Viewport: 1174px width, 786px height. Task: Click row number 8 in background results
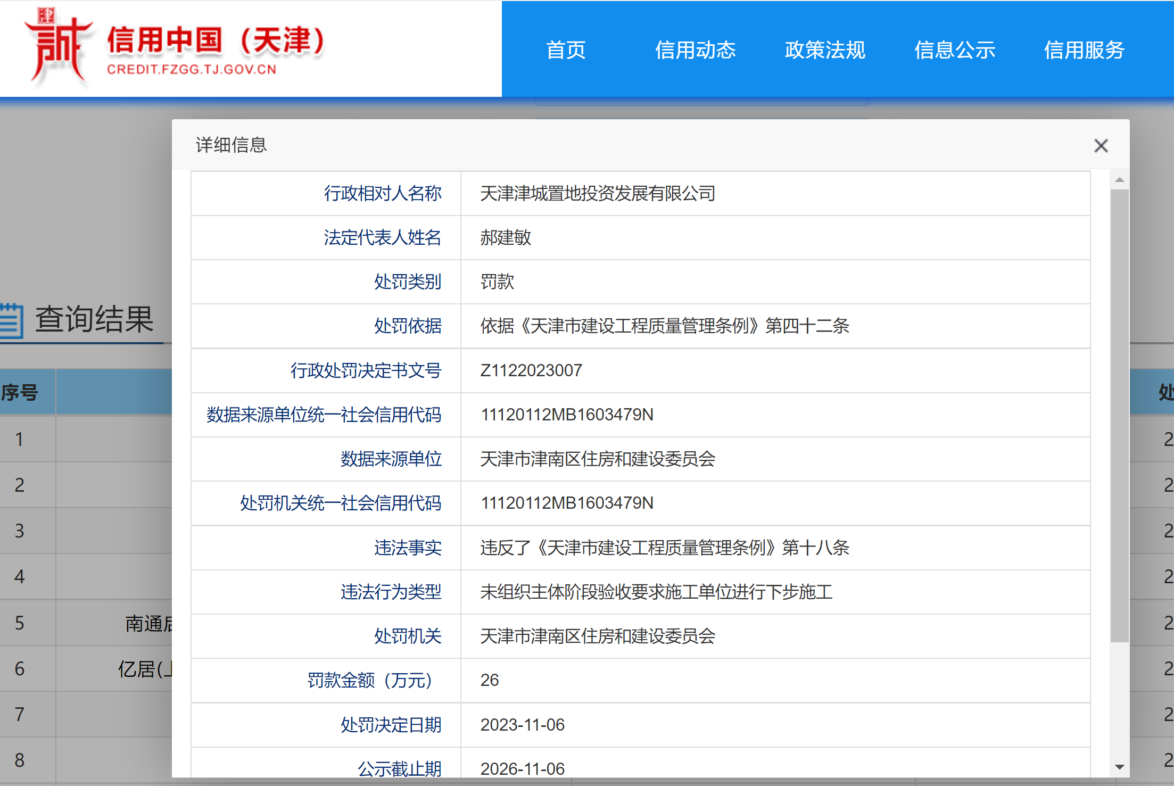click(x=20, y=760)
